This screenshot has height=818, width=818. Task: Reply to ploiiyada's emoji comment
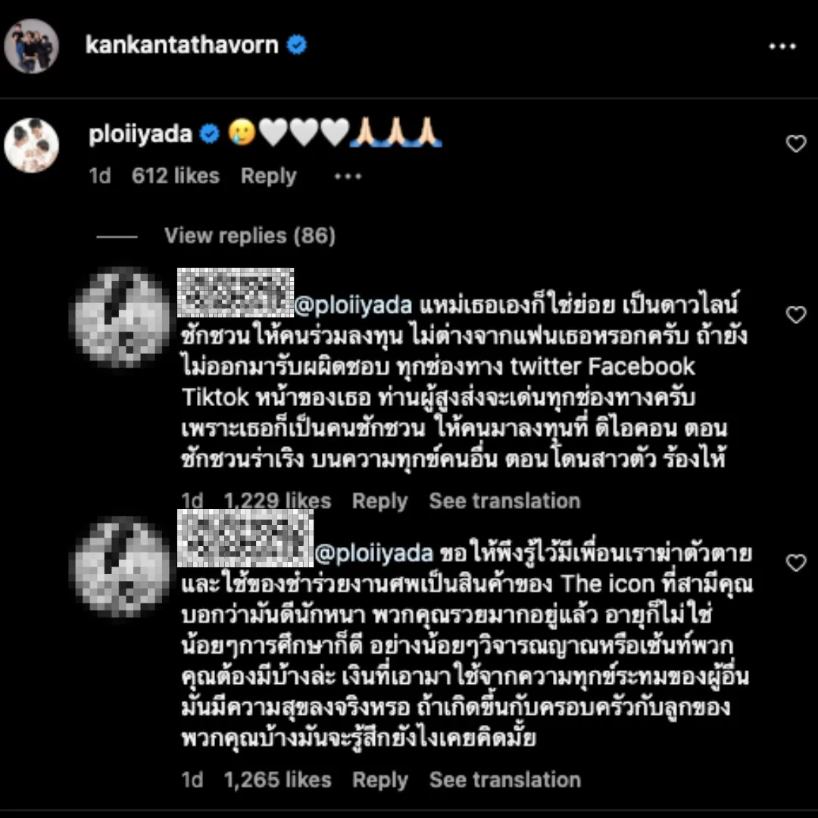pyautogui.click(x=269, y=176)
